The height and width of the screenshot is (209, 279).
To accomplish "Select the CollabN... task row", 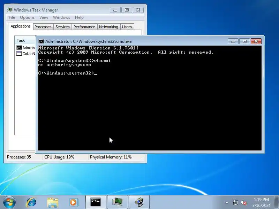I will pos(26,54).
